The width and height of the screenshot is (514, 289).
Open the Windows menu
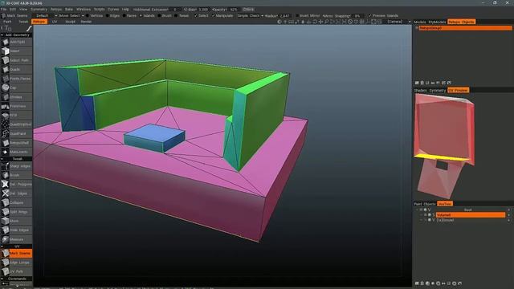tap(84, 10)
